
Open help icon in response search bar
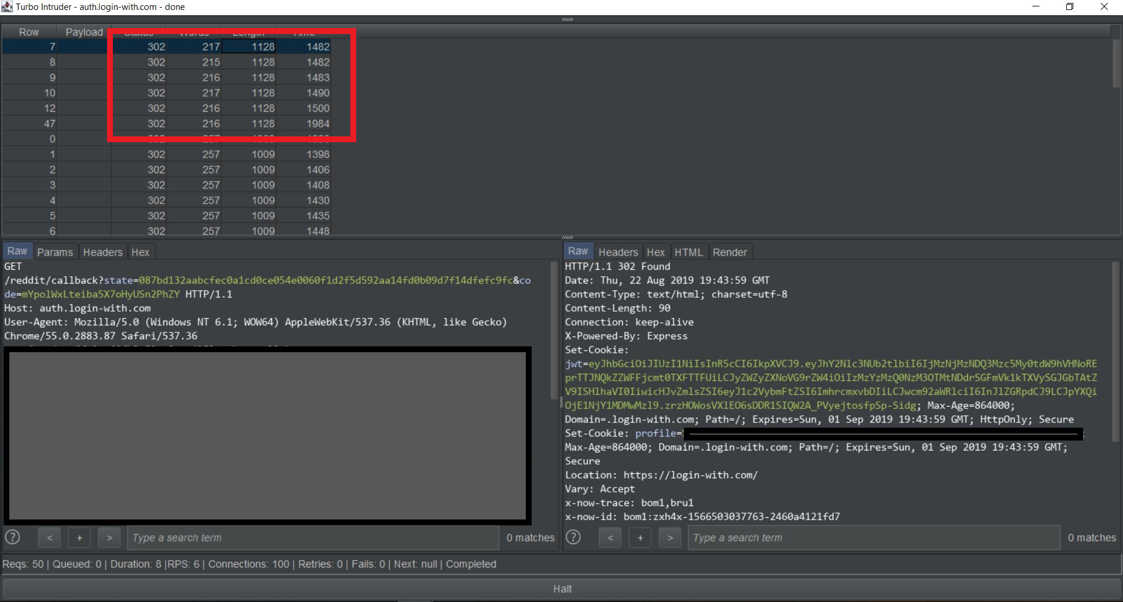click(x=573, y=537)
